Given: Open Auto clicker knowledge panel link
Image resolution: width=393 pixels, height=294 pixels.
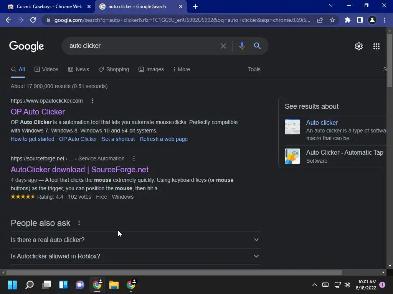Looking at the screenshot, I should 322,123.
